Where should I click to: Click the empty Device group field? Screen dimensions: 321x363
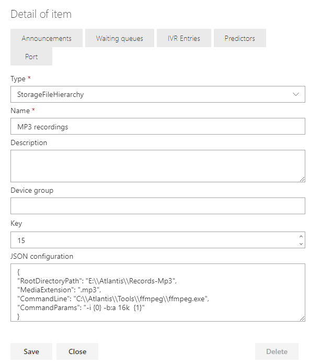[158, 206]
